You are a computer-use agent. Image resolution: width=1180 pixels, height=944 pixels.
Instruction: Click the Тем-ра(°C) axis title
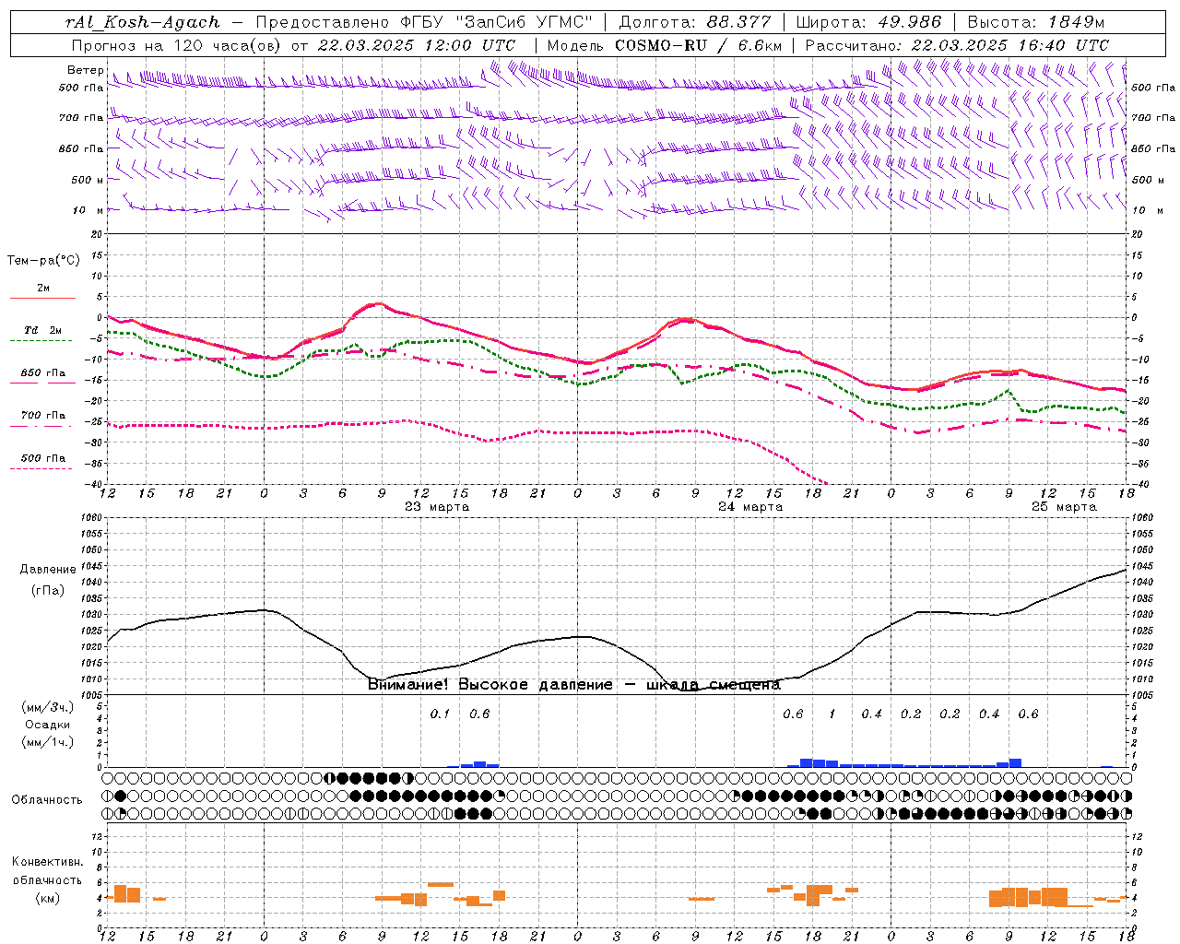(43, 261)
